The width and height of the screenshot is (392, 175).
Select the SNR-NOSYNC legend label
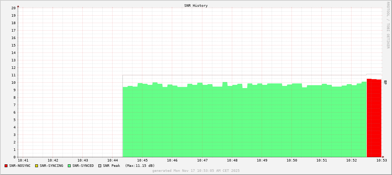click(x=20, y=166)
